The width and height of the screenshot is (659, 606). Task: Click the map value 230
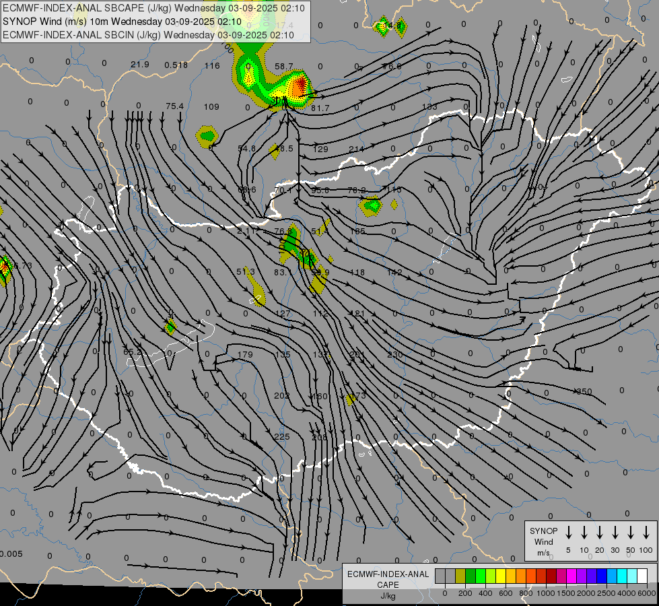tap(395, 355)
